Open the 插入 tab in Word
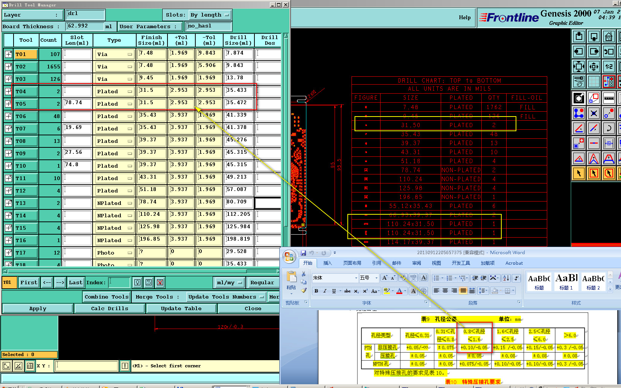The image size is (621, 388). tap(327, 263)
